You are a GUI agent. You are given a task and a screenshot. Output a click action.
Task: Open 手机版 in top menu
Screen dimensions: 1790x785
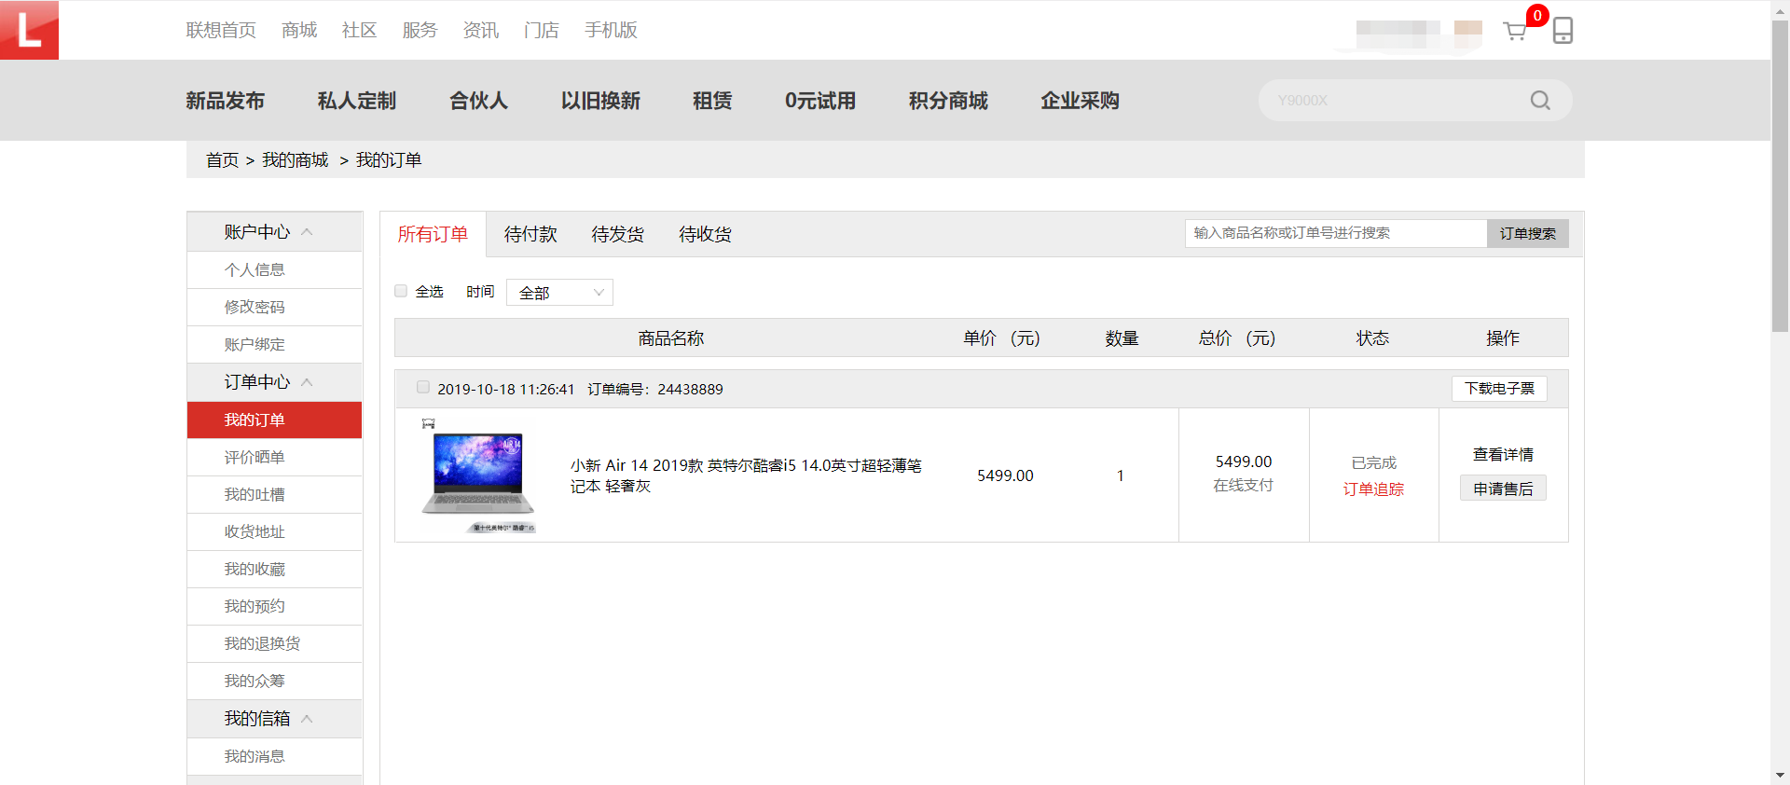point(611,30)
